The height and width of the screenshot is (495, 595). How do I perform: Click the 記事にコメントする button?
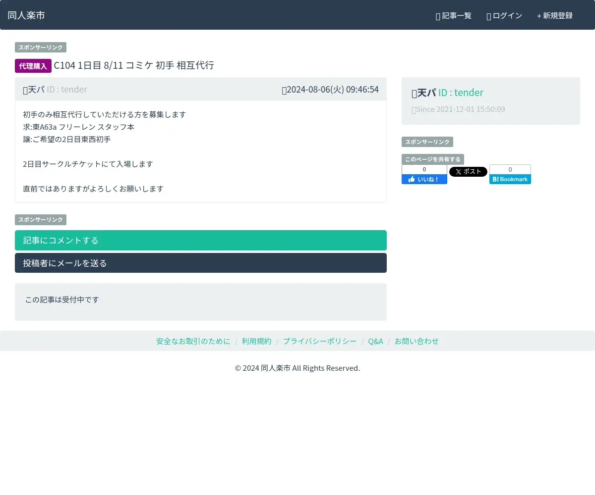click(x=201, y=240)
